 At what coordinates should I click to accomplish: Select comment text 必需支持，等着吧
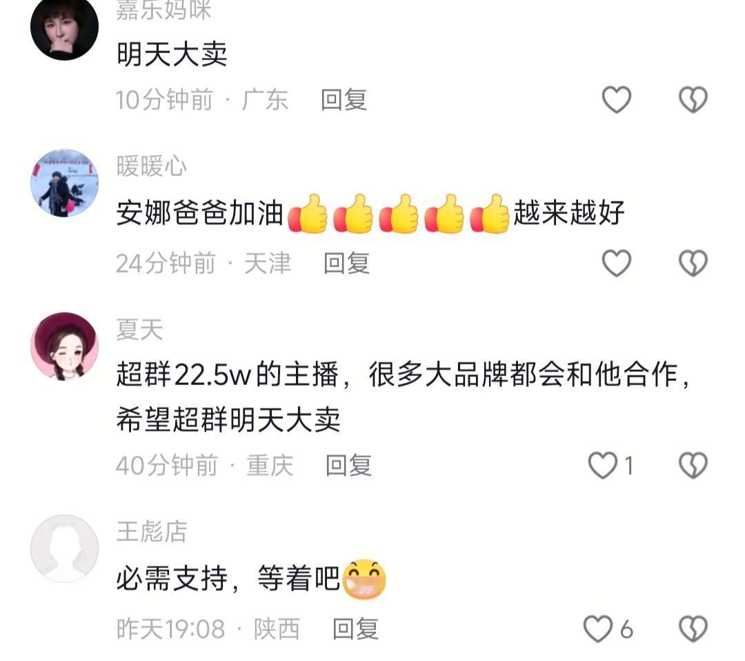(228, 579)
